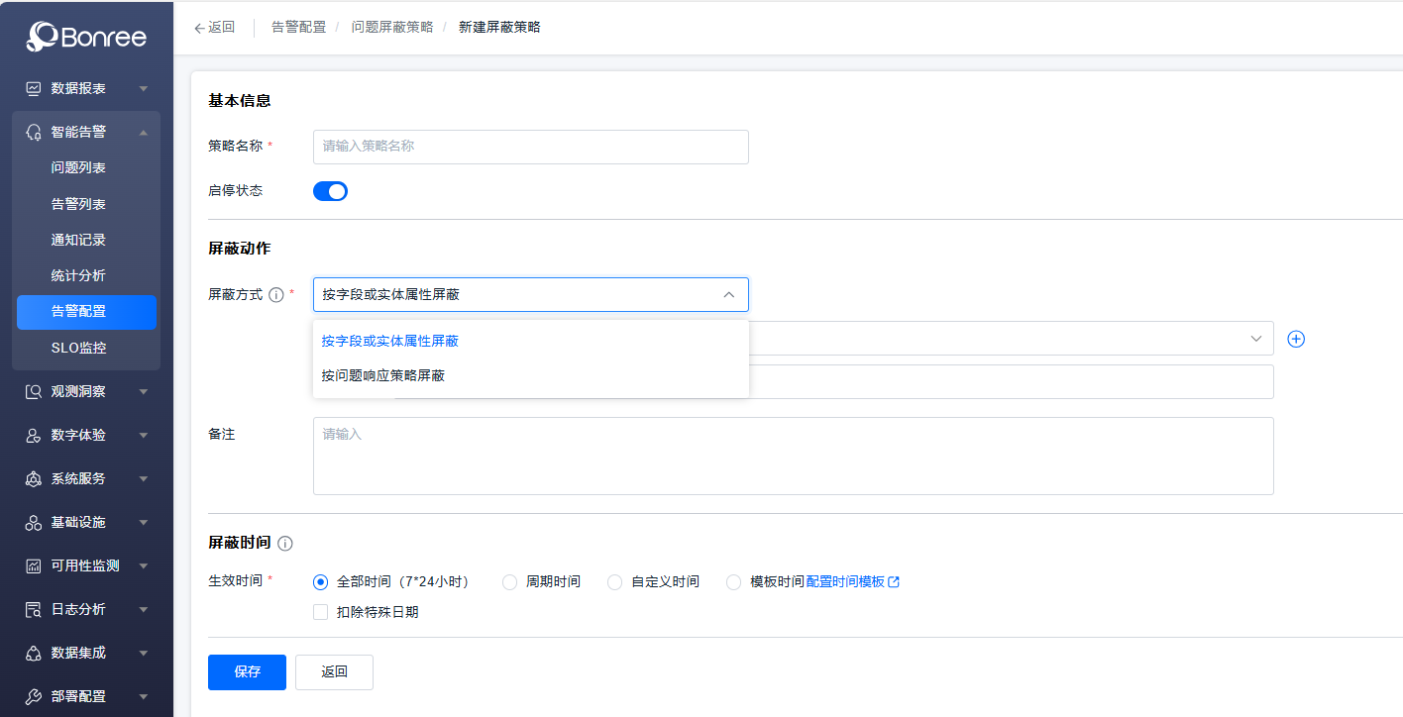
Task: Select the 周期时间 radio button
Action: click(509, 581)
